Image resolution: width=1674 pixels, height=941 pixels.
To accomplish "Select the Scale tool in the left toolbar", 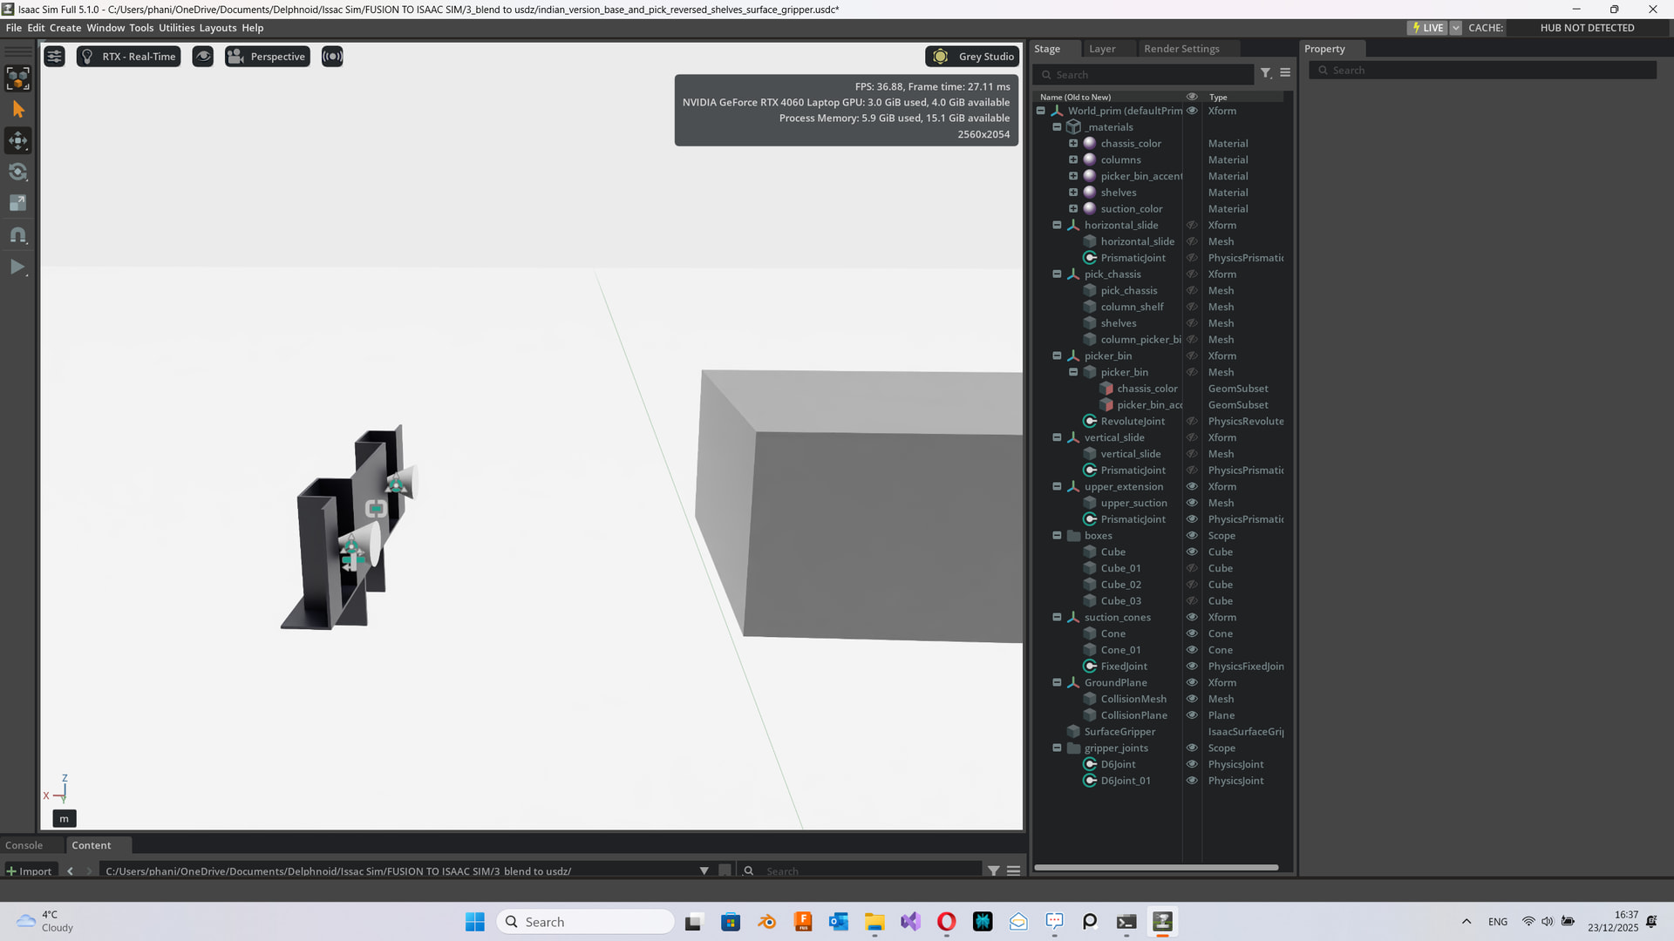I will coord(17,202).
